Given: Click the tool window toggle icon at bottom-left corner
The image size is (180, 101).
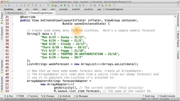Looking at the screenshot, I should pyautogui.click(x=2, y=99).
